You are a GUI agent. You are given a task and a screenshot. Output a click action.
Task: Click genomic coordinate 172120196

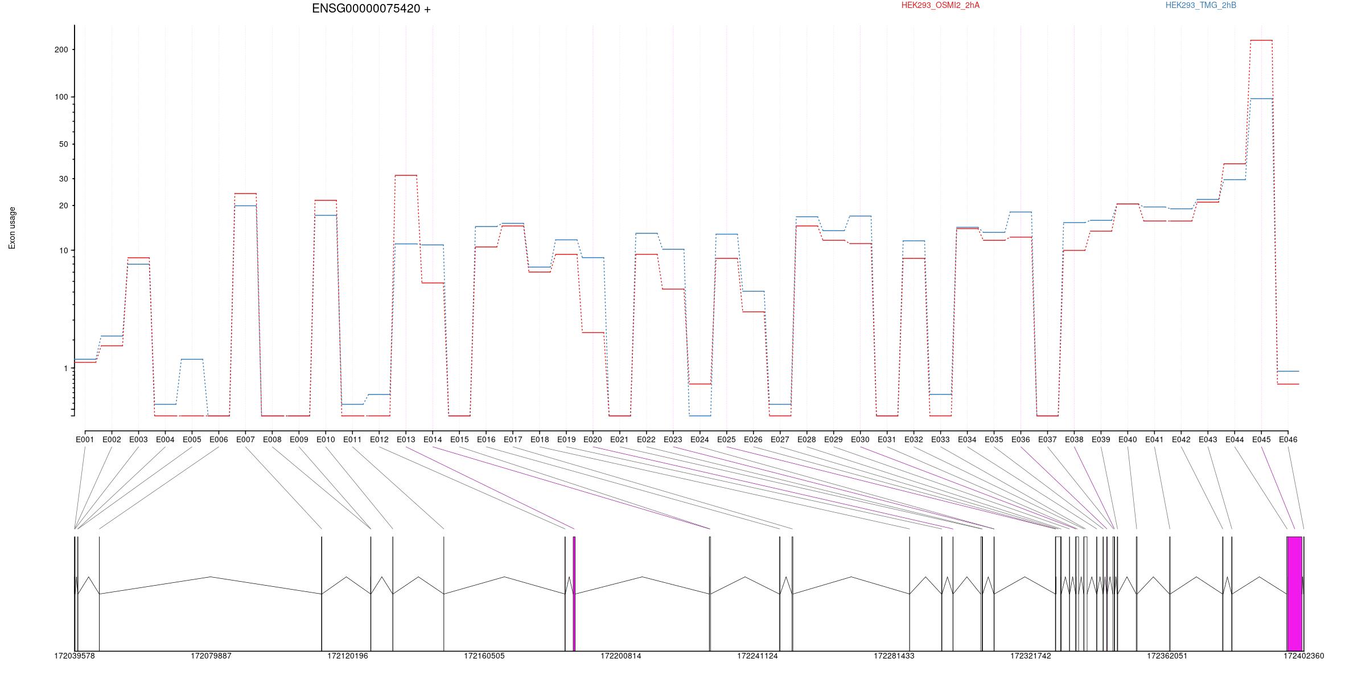pos(348,656)
